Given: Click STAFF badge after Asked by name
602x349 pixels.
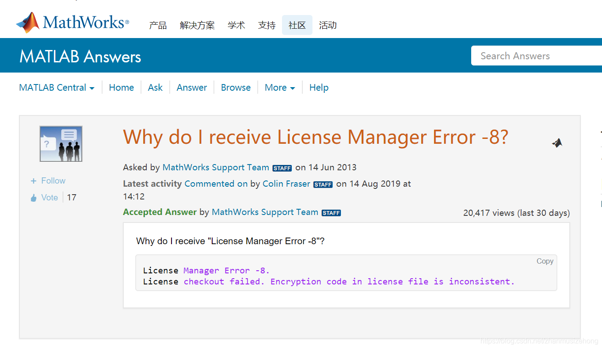Looking at the screenshot, I should (282, 168).
